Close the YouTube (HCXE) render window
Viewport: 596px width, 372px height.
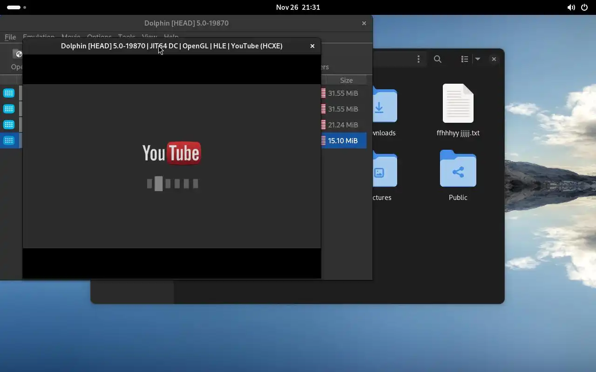tap(312, 46)
